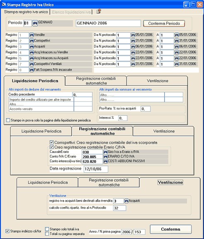Click the Data registrazione field
The width and height of the screenshot is (204, 239).
click(96, 169)
